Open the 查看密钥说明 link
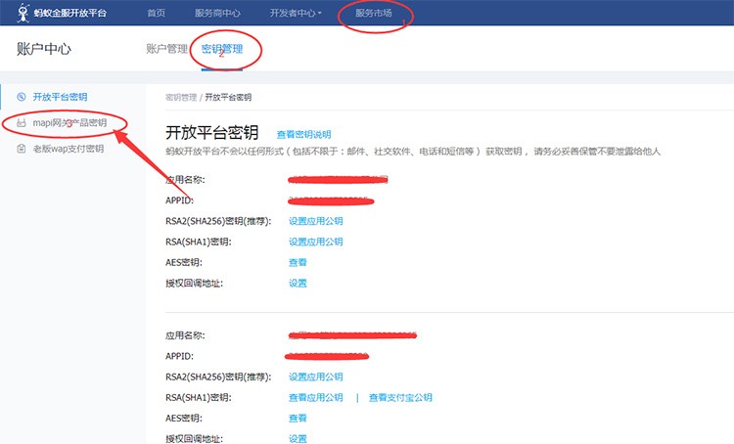Screen dimensions: 734x444 pos(303,135)
